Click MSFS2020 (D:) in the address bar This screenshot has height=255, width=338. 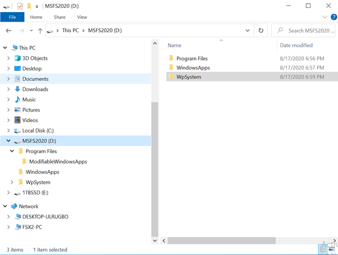pyautogui.click(x=105, y=31)
